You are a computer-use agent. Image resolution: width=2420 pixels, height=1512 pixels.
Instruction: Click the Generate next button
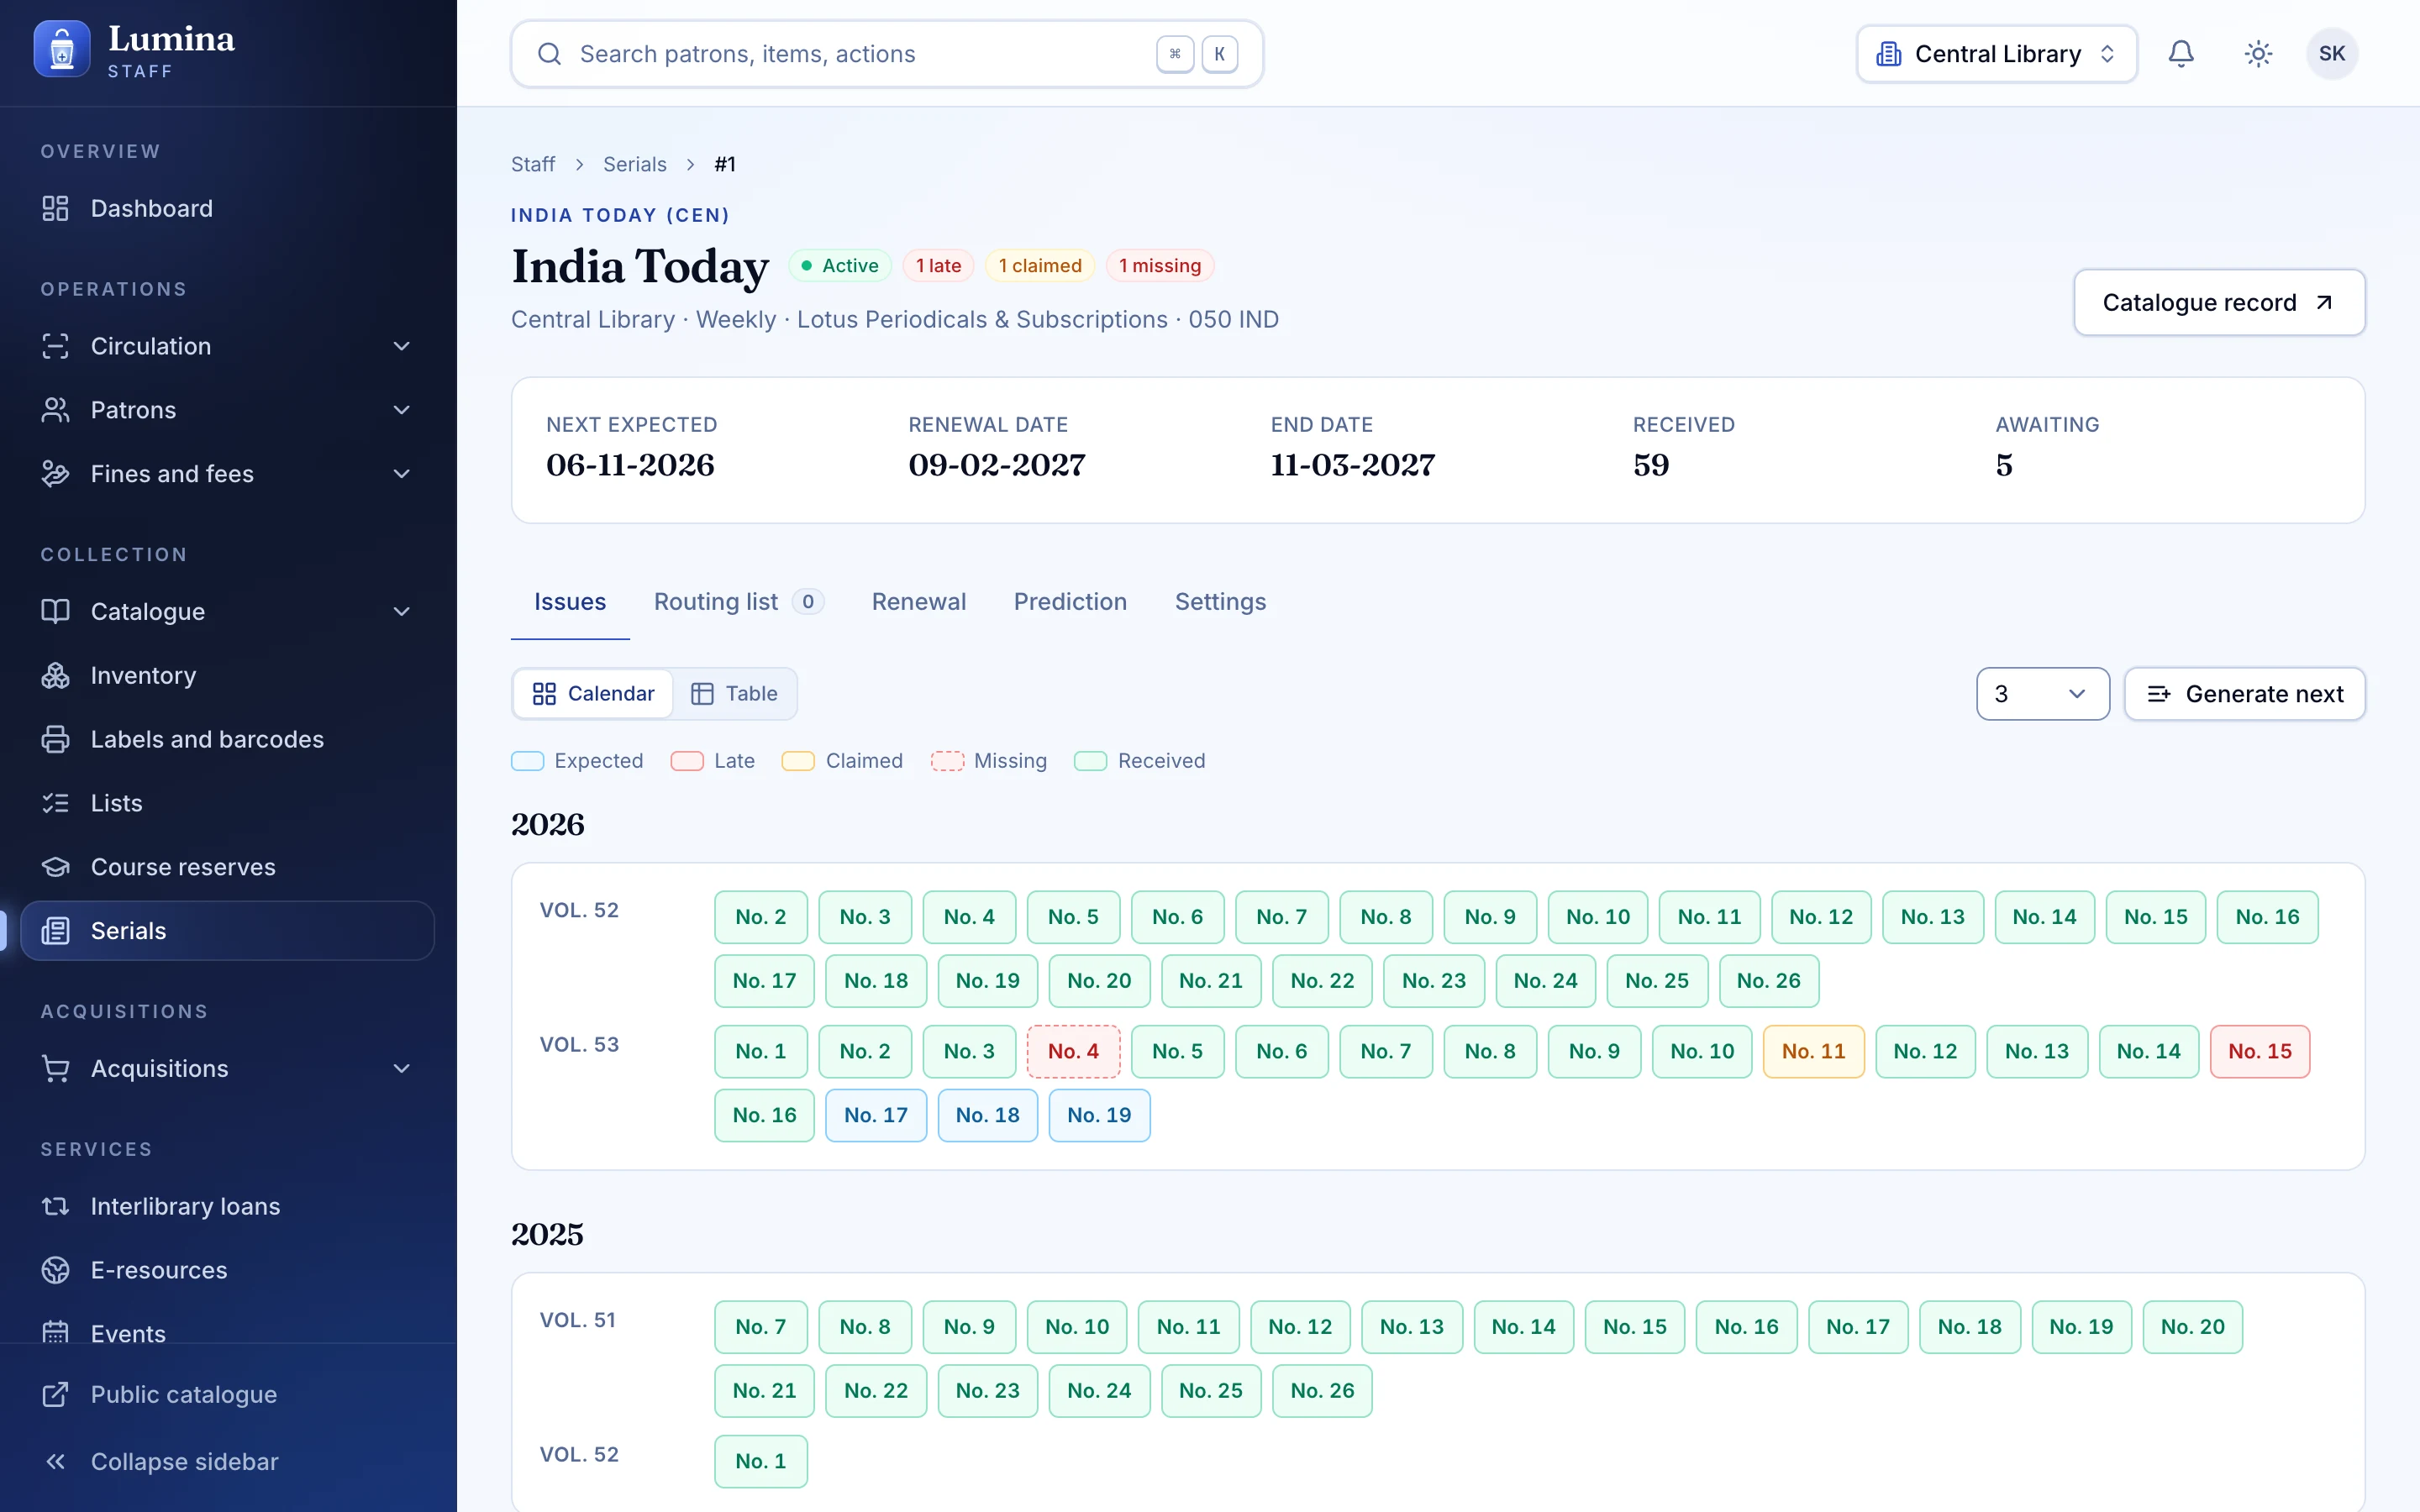point(2244,694)
